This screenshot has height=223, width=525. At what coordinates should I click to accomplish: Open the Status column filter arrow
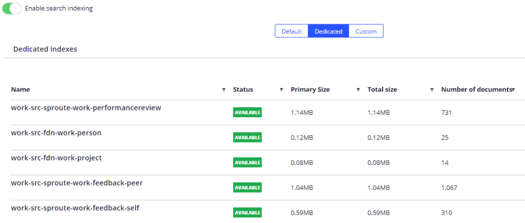click(281, 90)
